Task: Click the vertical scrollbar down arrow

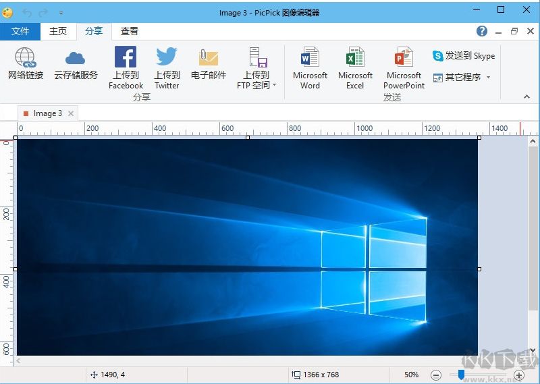Action: point(533,350)
